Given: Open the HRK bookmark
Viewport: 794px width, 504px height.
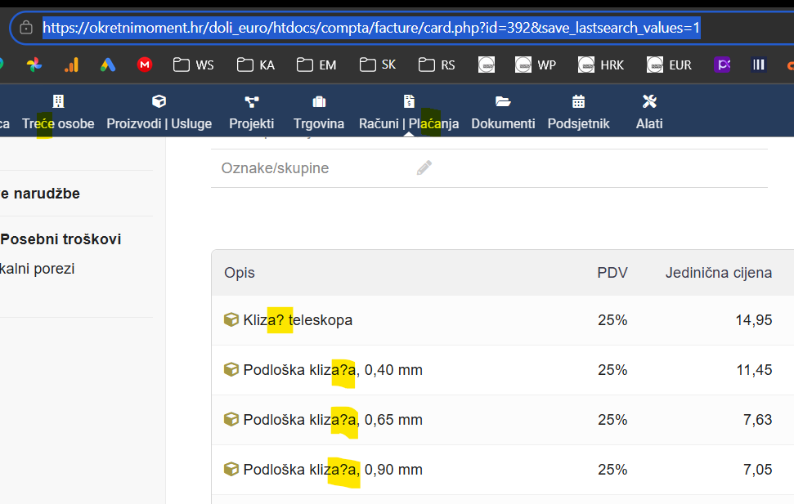Looking at the screenshot, I should click(600, 65).
